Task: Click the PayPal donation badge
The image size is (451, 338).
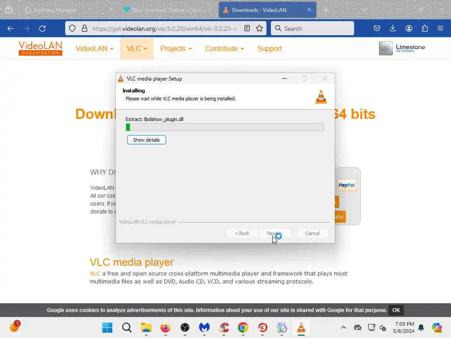Action: 347,185
